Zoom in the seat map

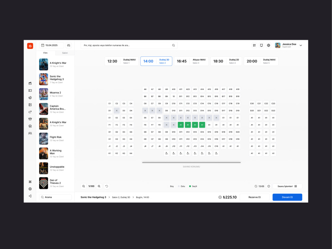(x=99, y=186)
